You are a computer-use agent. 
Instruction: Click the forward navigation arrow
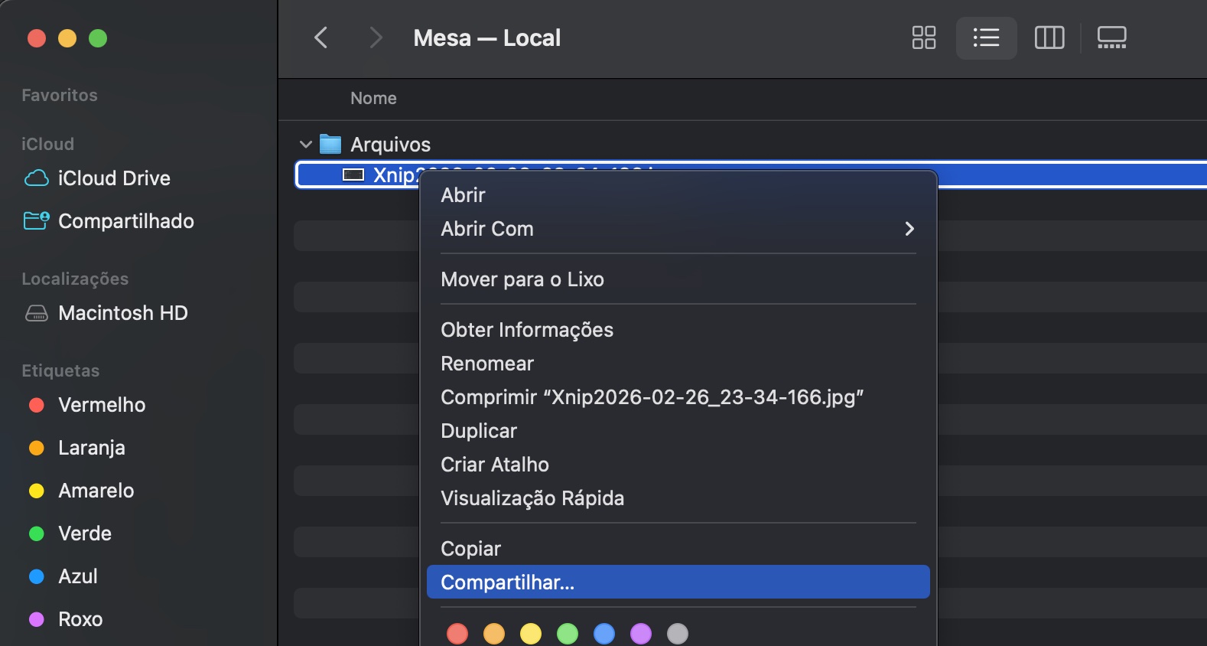click(375, 38)
